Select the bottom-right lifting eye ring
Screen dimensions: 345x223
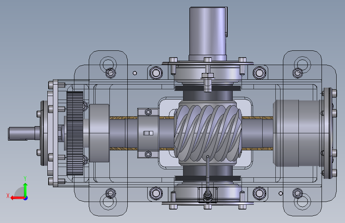click(x=302, y=202)
